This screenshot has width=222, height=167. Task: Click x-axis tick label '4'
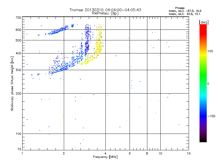coord(105,153)
